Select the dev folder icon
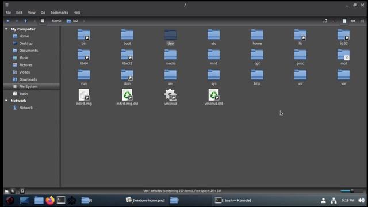368x207 pixels. click(170, 34)
